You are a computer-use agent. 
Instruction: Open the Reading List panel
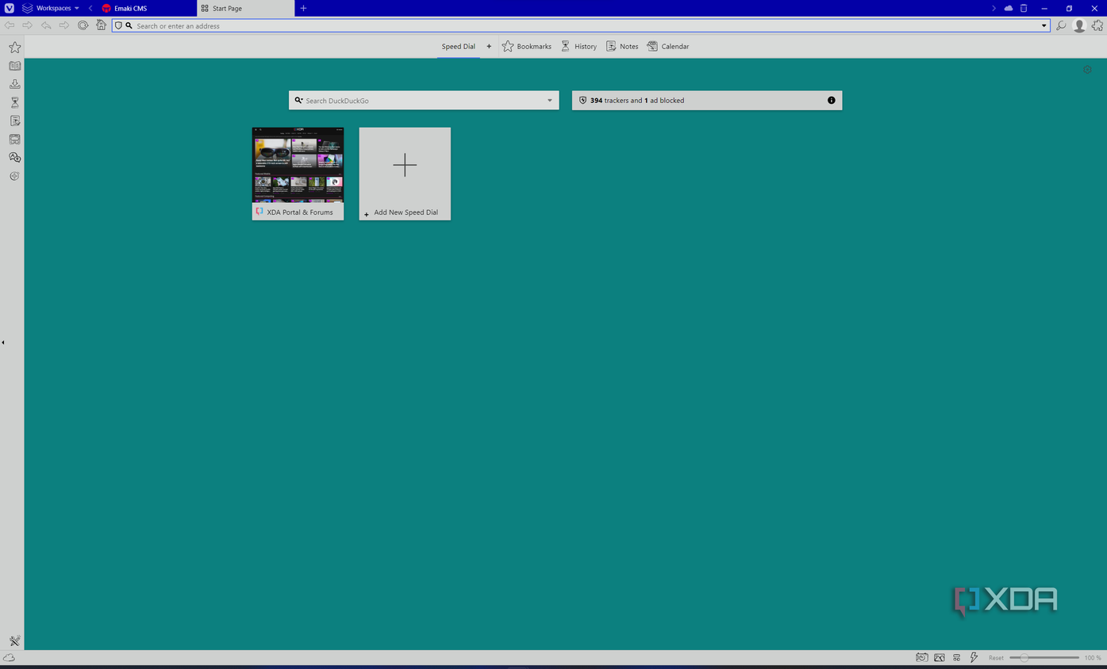point(14,66)
